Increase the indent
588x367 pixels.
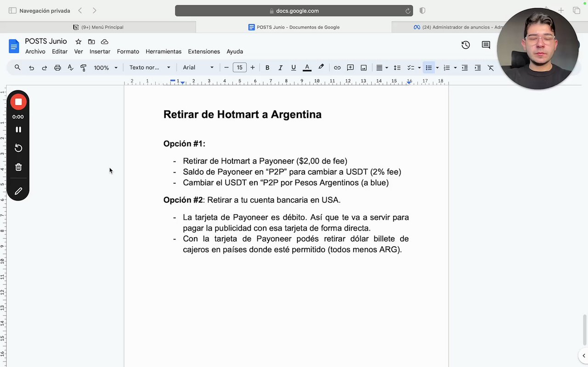pyautogui.click(x=478, y=67)
